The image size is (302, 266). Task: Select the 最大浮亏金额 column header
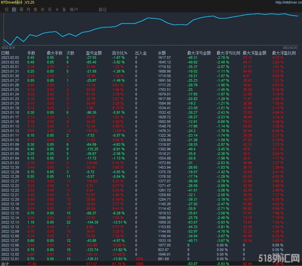click(199, 53)
